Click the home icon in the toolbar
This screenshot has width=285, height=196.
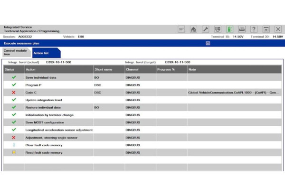click(x=193, y=29)
